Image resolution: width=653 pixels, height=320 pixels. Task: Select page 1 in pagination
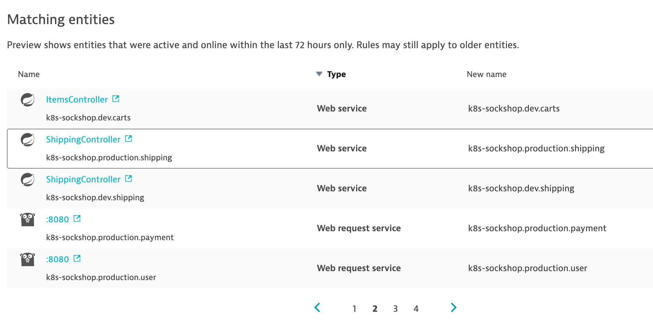[x=354, y=309]
